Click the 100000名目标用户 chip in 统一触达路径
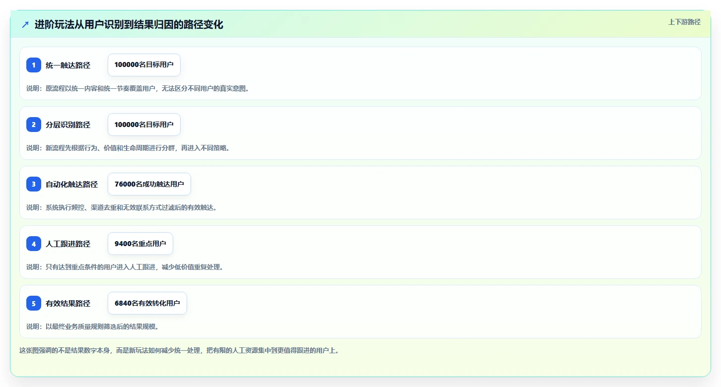721x387 pixels. pyautogui.click(x=144, y=65)
